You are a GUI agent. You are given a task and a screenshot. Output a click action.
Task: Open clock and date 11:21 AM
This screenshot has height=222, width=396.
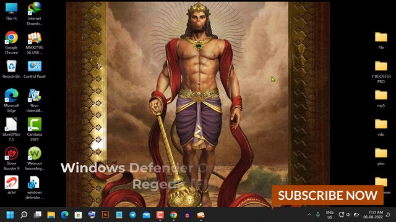point(373,215)
